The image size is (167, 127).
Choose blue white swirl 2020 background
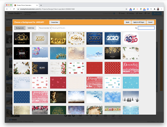coord(113,38)
